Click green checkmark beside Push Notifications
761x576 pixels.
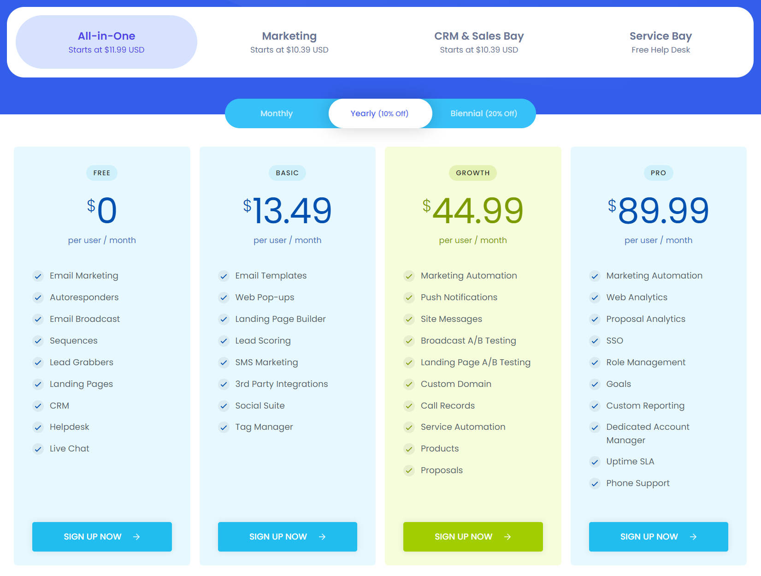coord(409,298)
